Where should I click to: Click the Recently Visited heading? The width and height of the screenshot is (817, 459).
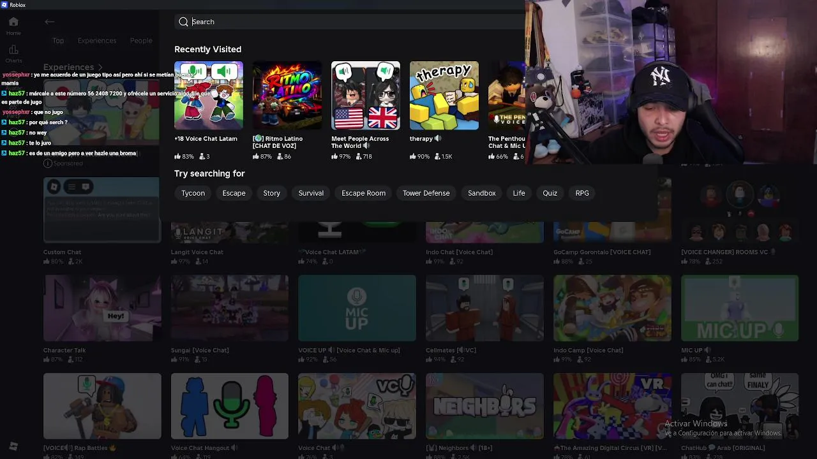click(x=207, y=49)
